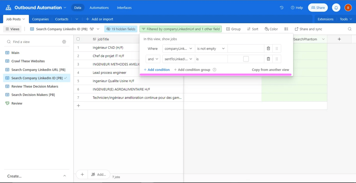The height and width of the screenshot is (183, 356).
Task: Grab the companyLinkedInUrl condition drag handle
Action: pos(277,49)
